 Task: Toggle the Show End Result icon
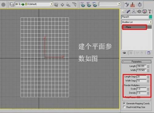pyautogui.click(x=131, y=53)
